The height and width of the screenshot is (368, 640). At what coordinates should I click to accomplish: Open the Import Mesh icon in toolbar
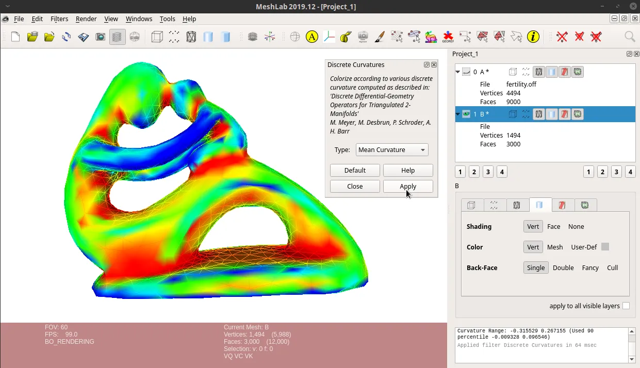(49, 37)
